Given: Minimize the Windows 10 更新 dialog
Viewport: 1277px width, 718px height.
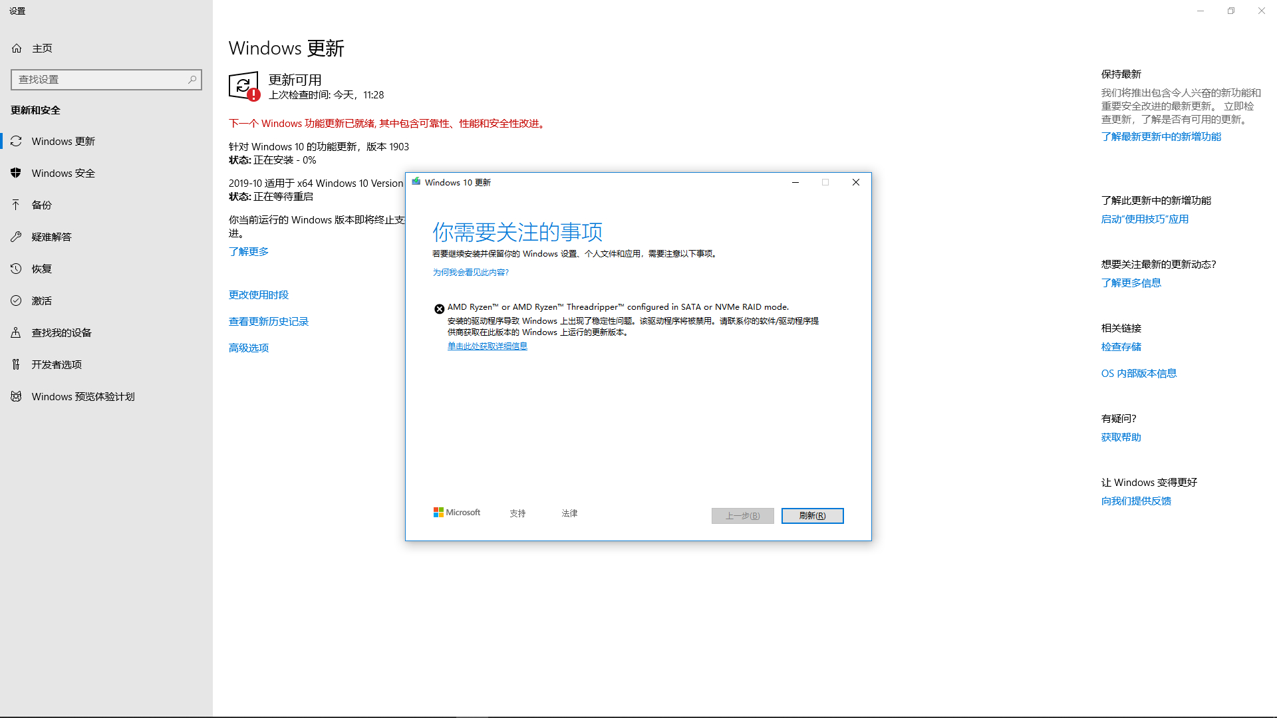Looking at the screenshot, I should tap(795, 182).
